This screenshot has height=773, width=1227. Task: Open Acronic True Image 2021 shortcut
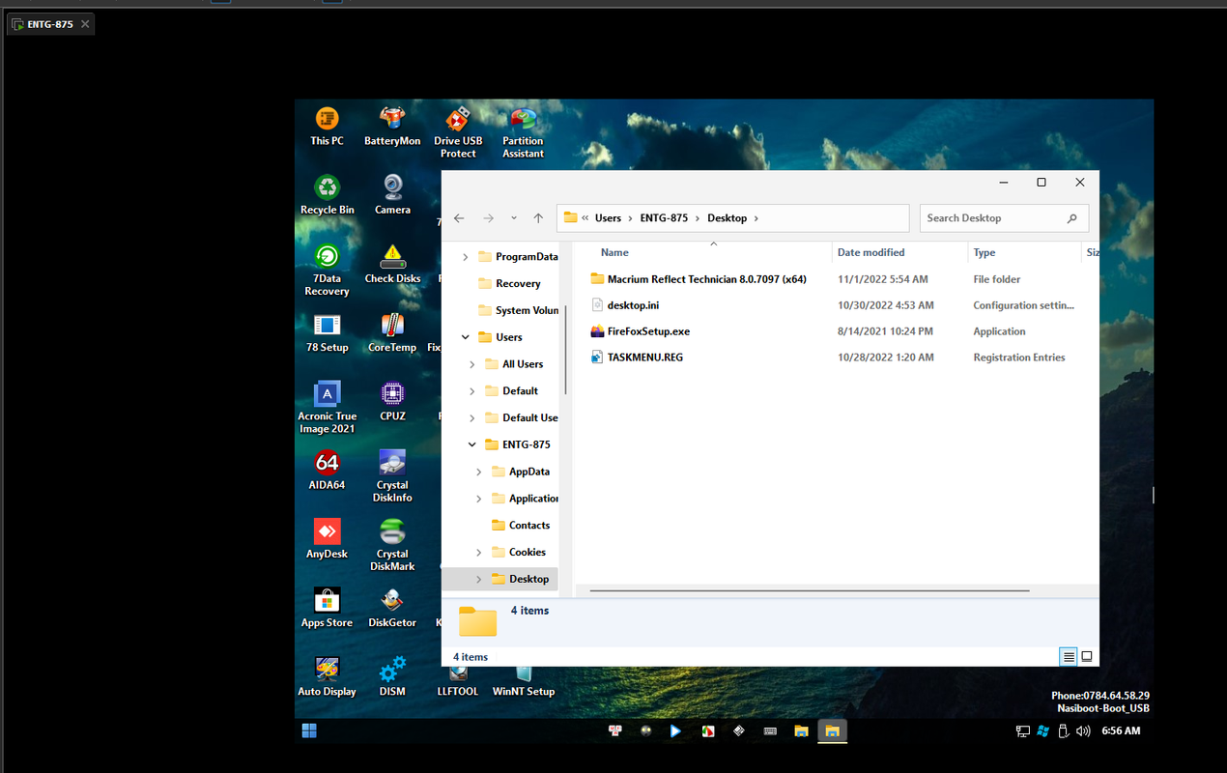click(x=327, y=408)
